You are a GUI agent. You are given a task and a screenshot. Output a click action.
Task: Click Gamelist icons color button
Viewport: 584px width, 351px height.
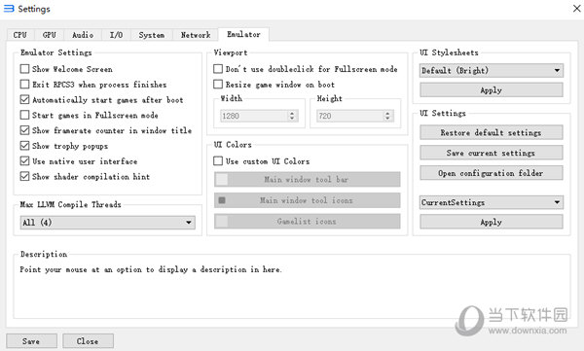pyautogui.click(x=307, y=221)
